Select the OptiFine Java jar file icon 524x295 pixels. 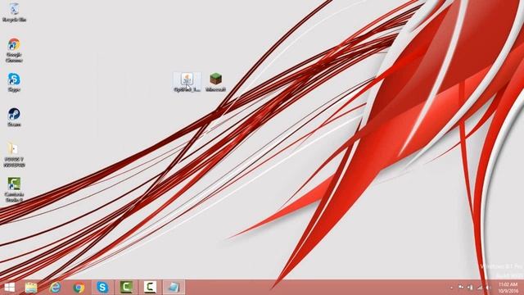[x=187, y=82]
